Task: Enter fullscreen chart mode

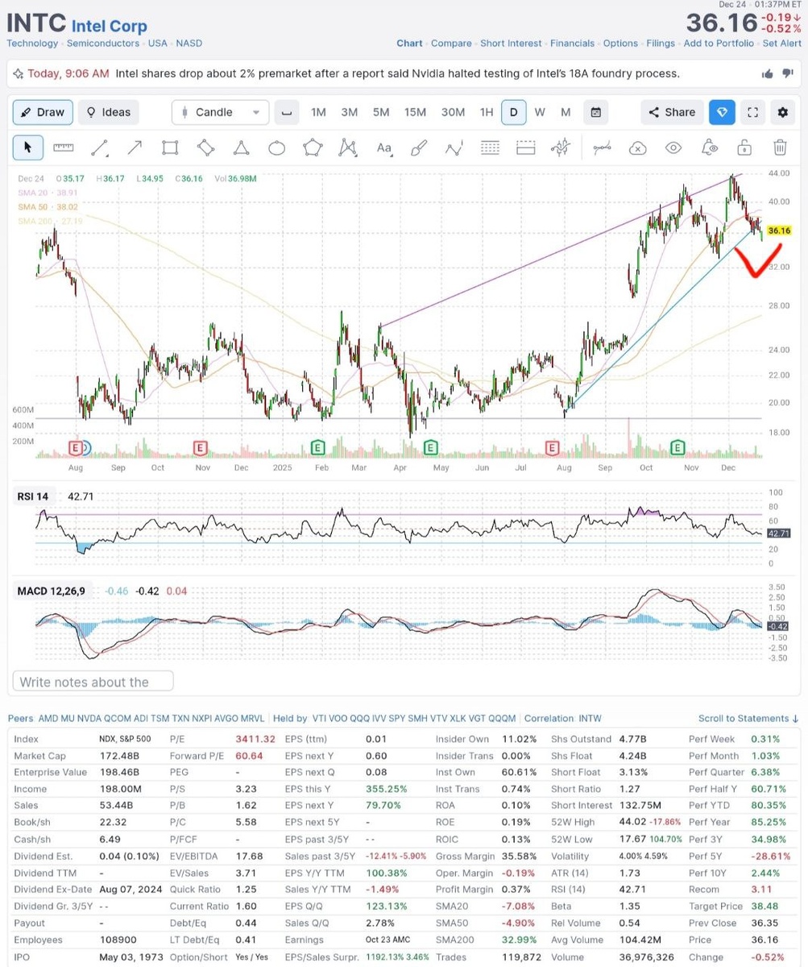Action: 753,112
